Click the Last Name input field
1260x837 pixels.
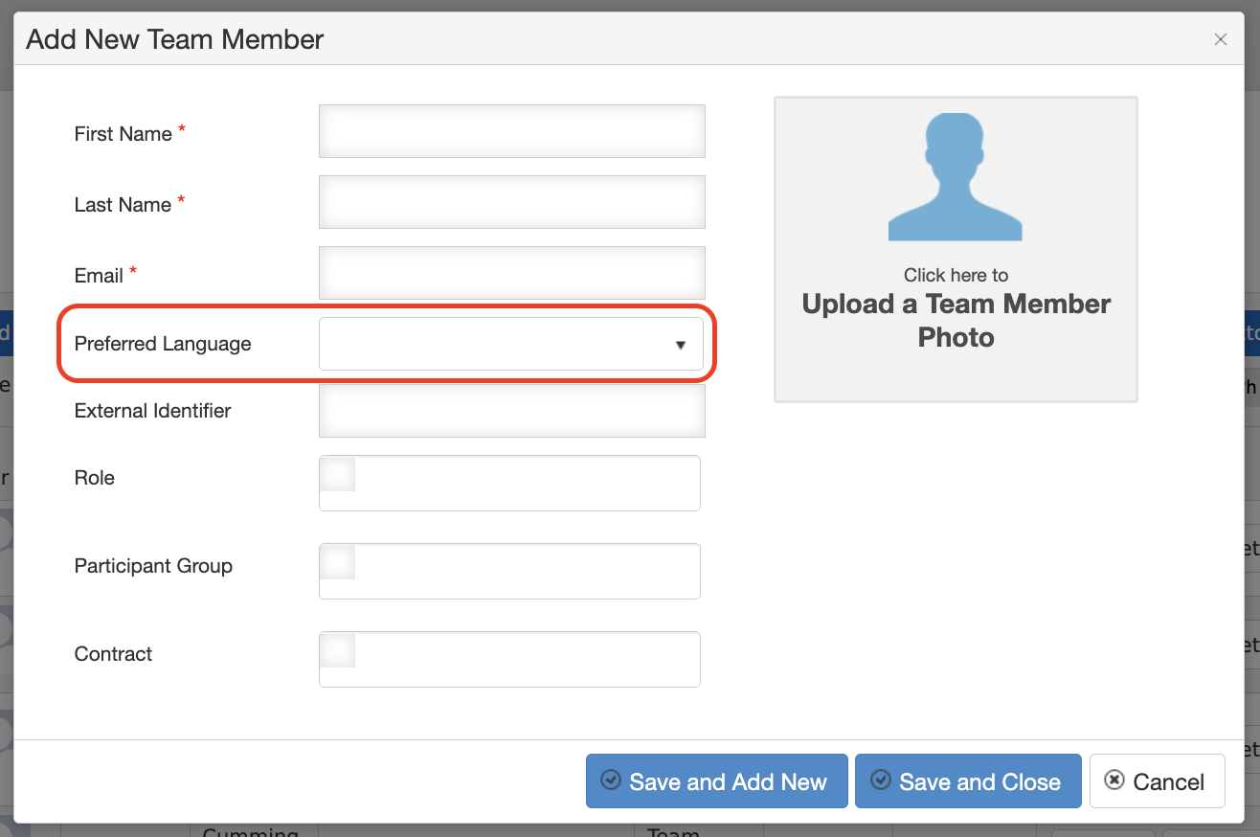(512, 202)
